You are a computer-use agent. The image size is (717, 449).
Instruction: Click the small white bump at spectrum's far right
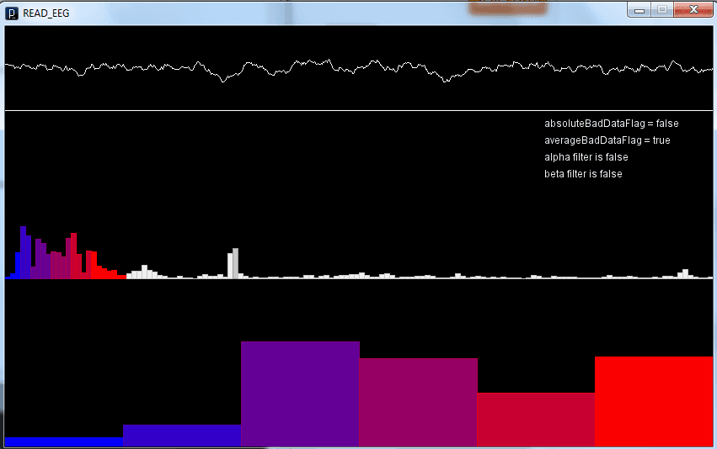[x=685, y=273]
